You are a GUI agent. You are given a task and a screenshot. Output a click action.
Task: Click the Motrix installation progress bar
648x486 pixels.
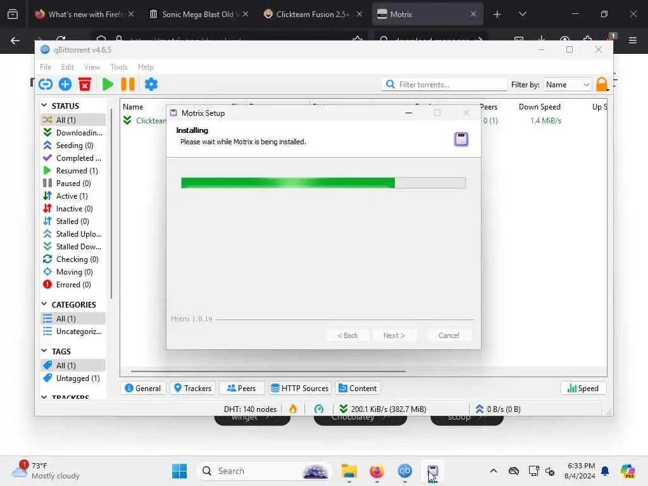(323, 183)
